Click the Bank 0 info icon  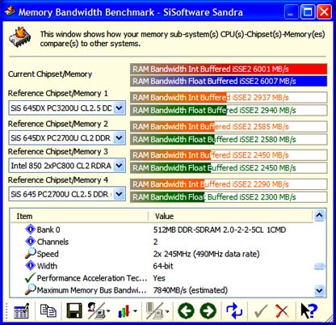click(x=31, y=230)
